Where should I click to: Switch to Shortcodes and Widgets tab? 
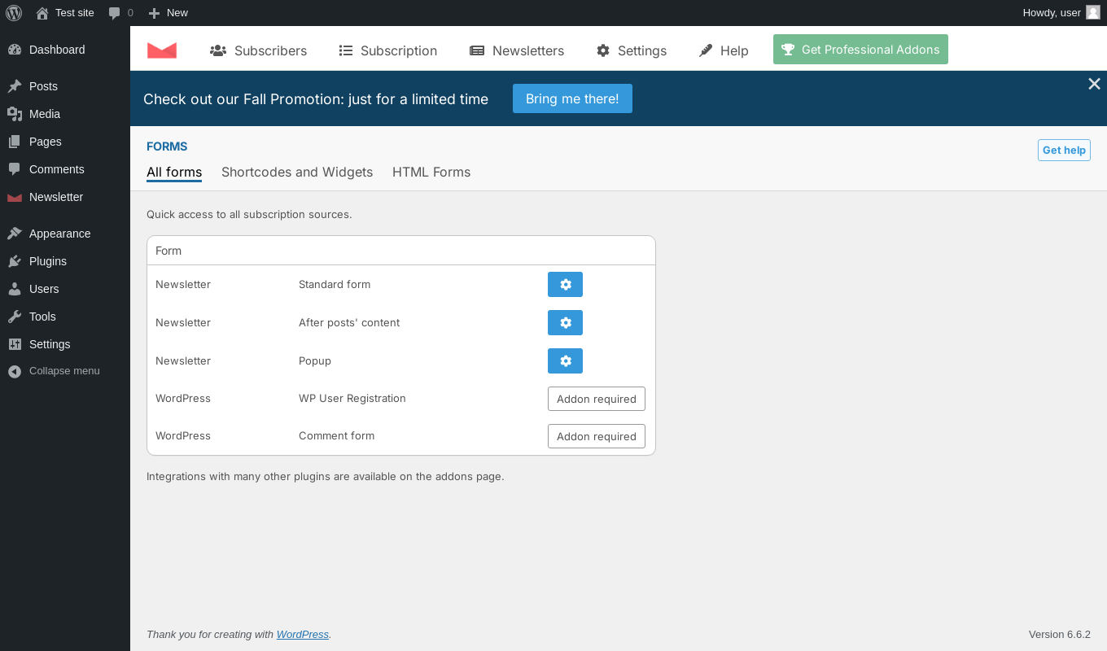[297, 173]
